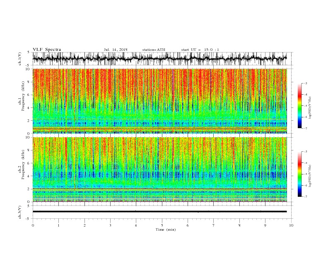Click the "2" kHz tick on ch.2 frequency axis
Viewport: 328px width, 253px height.
click(x=29, y=189)
